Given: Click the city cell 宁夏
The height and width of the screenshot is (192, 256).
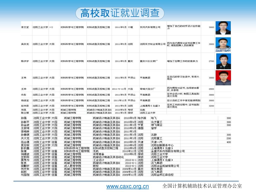Looking at the screenshot, I should click(140, 125).
